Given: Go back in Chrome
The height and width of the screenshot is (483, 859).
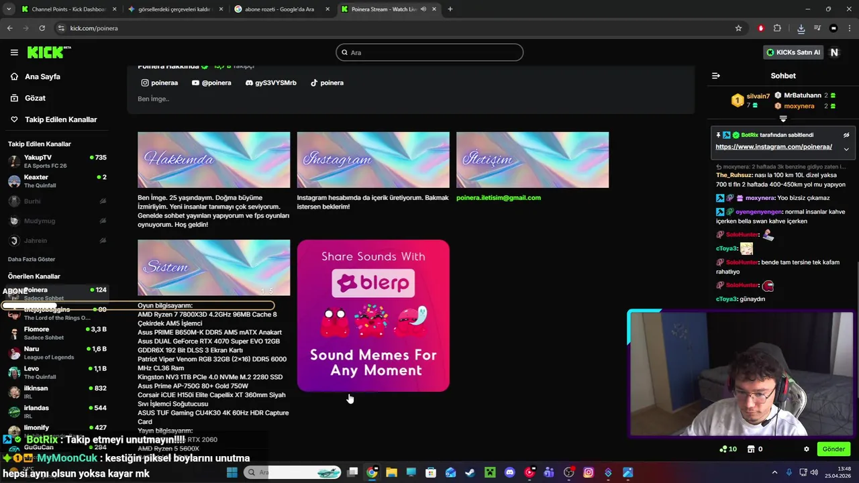Looking at the screenshot, I should pos(9,28).
